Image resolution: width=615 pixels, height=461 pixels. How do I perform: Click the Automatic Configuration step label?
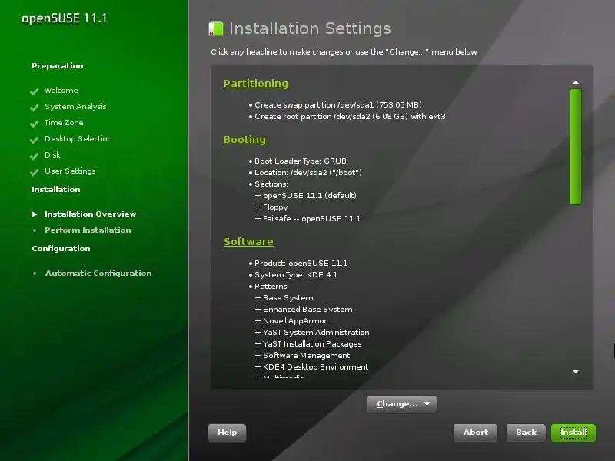click(x=98, y=274)
